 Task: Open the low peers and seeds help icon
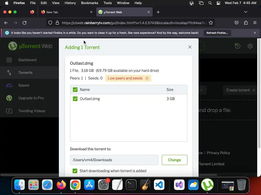[147, 78]
